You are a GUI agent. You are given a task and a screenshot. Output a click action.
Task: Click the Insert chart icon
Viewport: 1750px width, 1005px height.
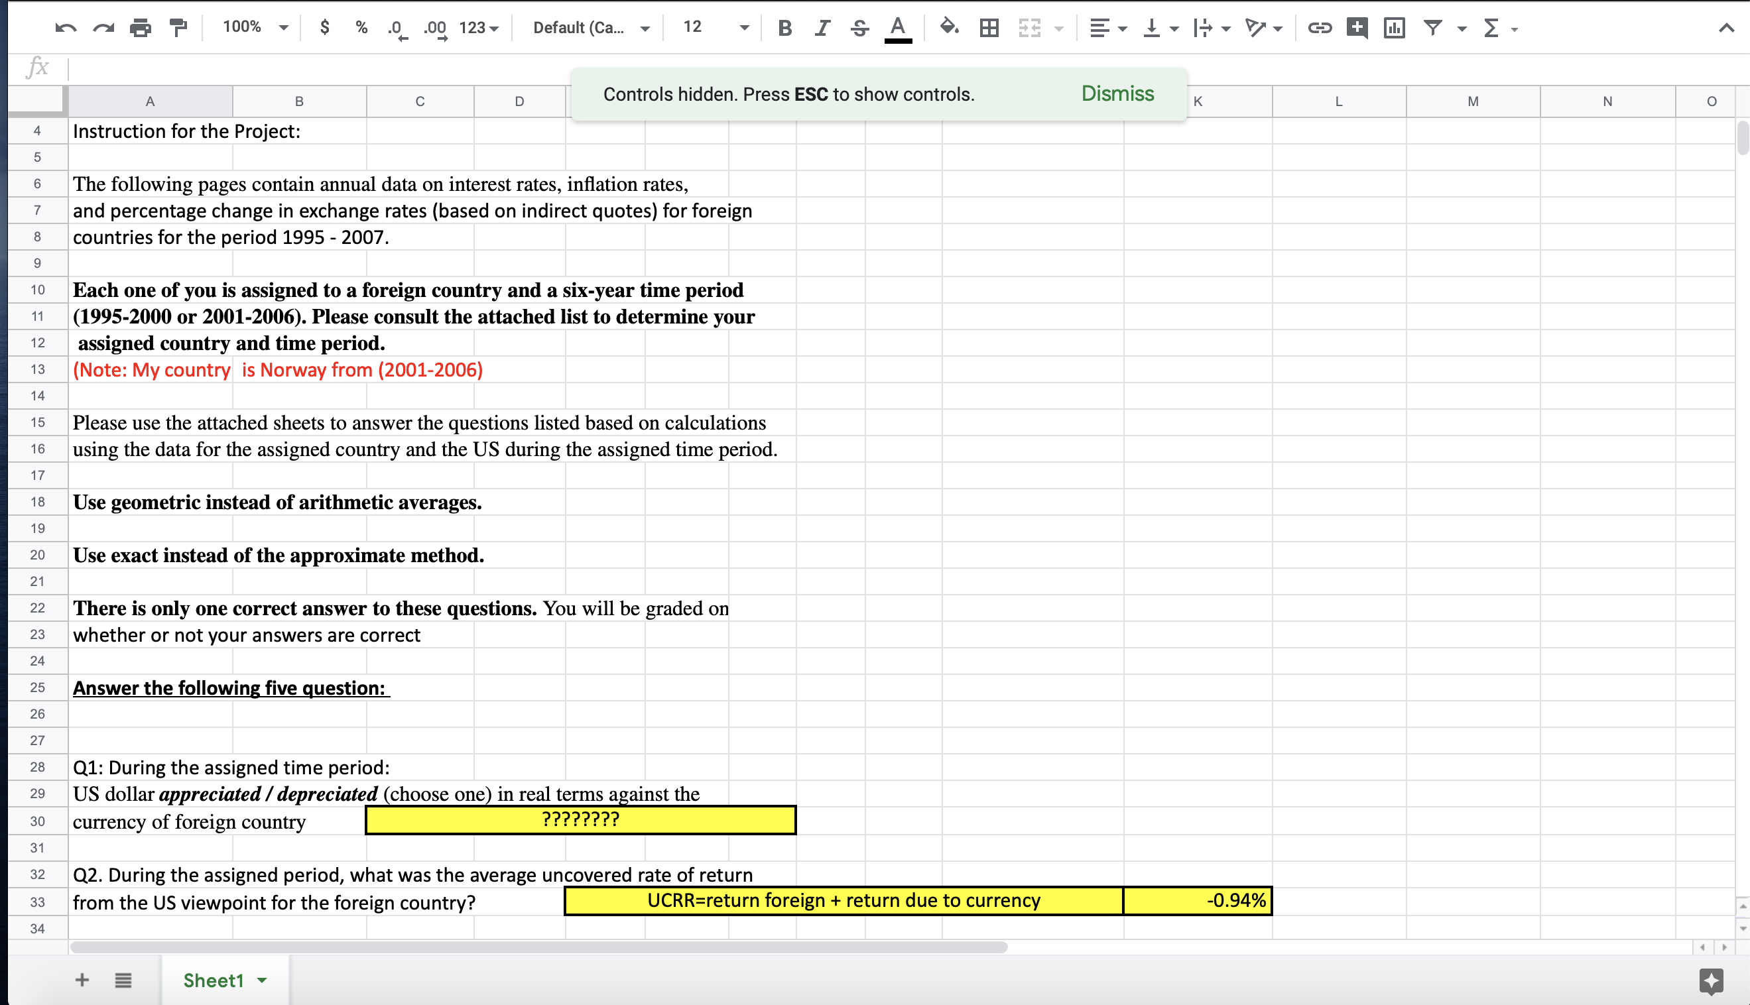1394,28
